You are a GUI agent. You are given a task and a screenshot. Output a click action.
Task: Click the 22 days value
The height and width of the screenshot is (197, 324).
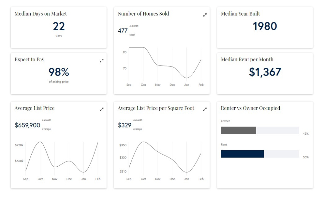59,26
